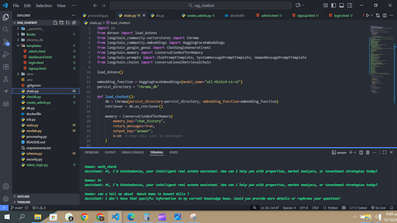Viewport: 397px width, 223px height.
Task: Select Python language mode in status bar
Action: click(x=333, y=208)
